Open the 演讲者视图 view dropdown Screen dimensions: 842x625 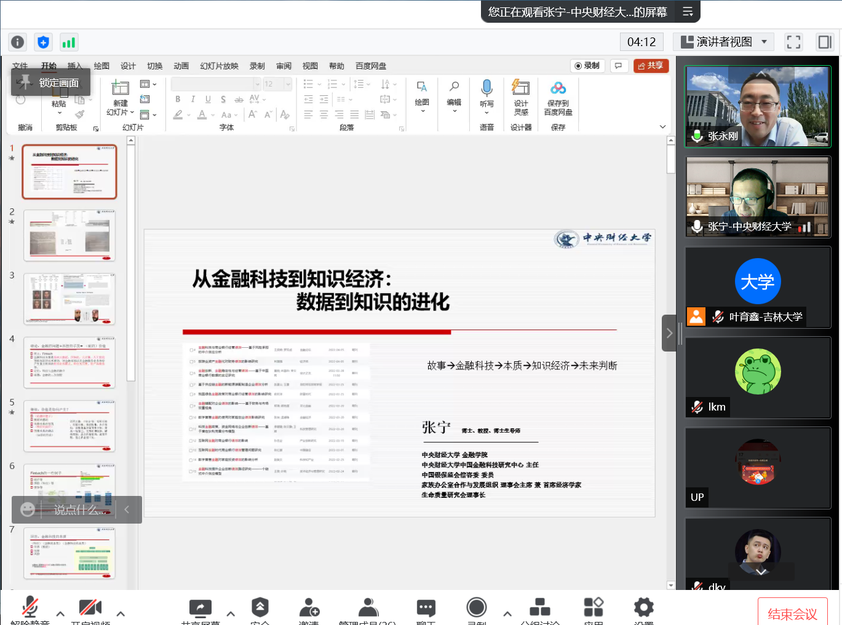tap(723, 42)
